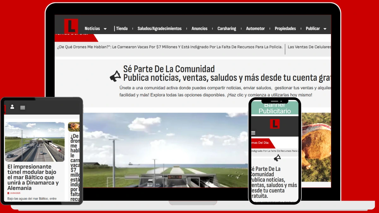Image resolution: width=379 pixels, height=213 pixels.
Task: Select Saludos/Agradecimientos from the navbar
Action: click(x=159, y=28)
